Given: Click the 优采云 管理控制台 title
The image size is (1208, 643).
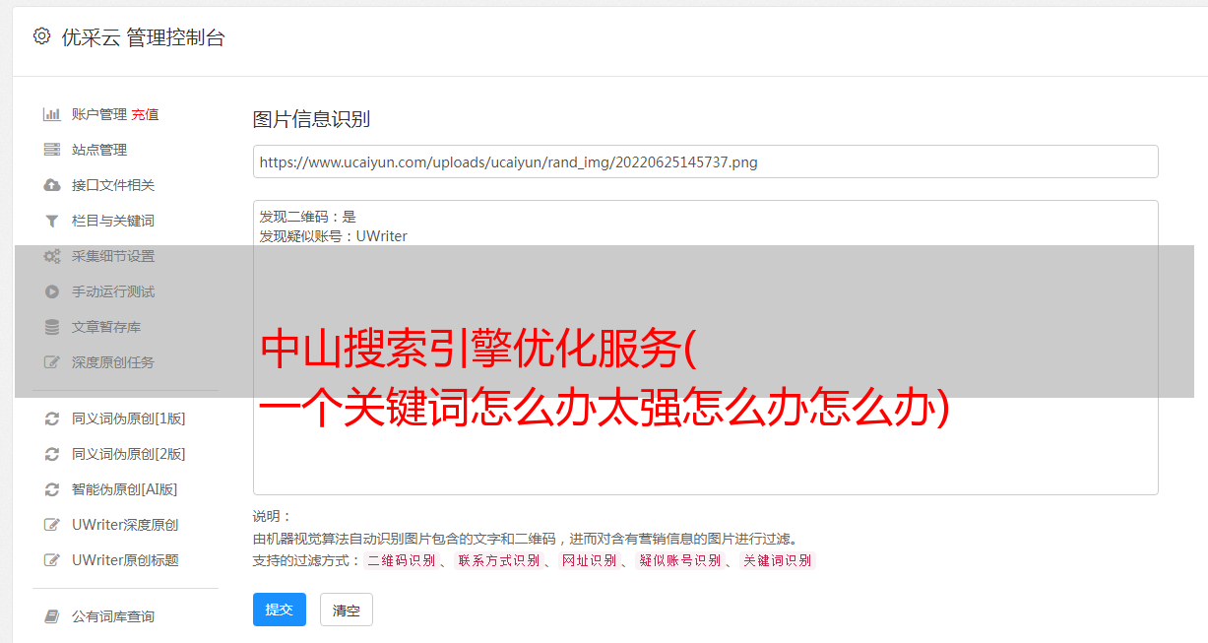Looking at the screenshot, I should point(143,37).
